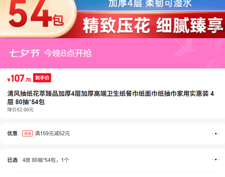Select the 已选 label

12,160
